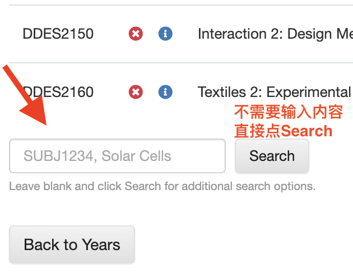Click the red annotation 不需要输入内容
Screen dimensions: 353x277
[x=289, y=112]
